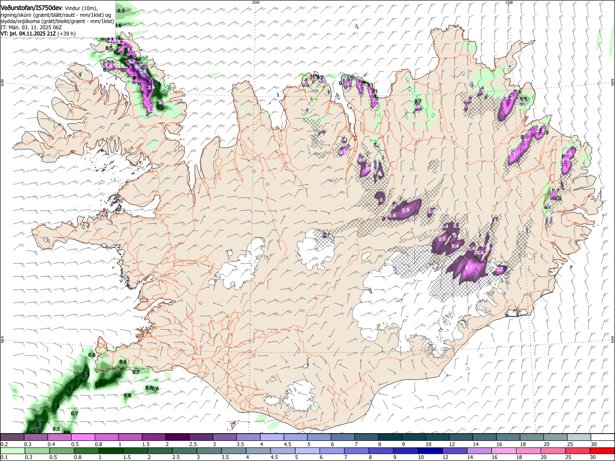Choose the lower legend swatch between 4.5 and 5
This screenshot has width=615, height=461.
click(x=283, y=450)
